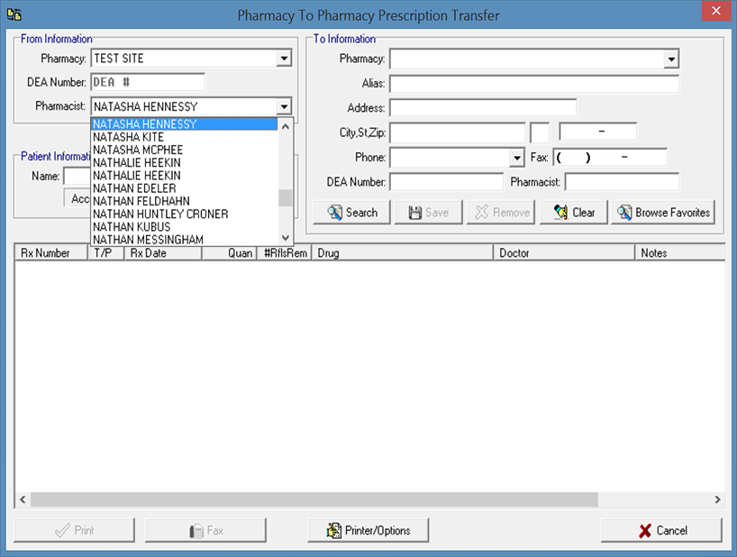Screen dimensions: 737x557
Task: Open the To Pharmacy dropdown
Action: (x=670, y=59)
